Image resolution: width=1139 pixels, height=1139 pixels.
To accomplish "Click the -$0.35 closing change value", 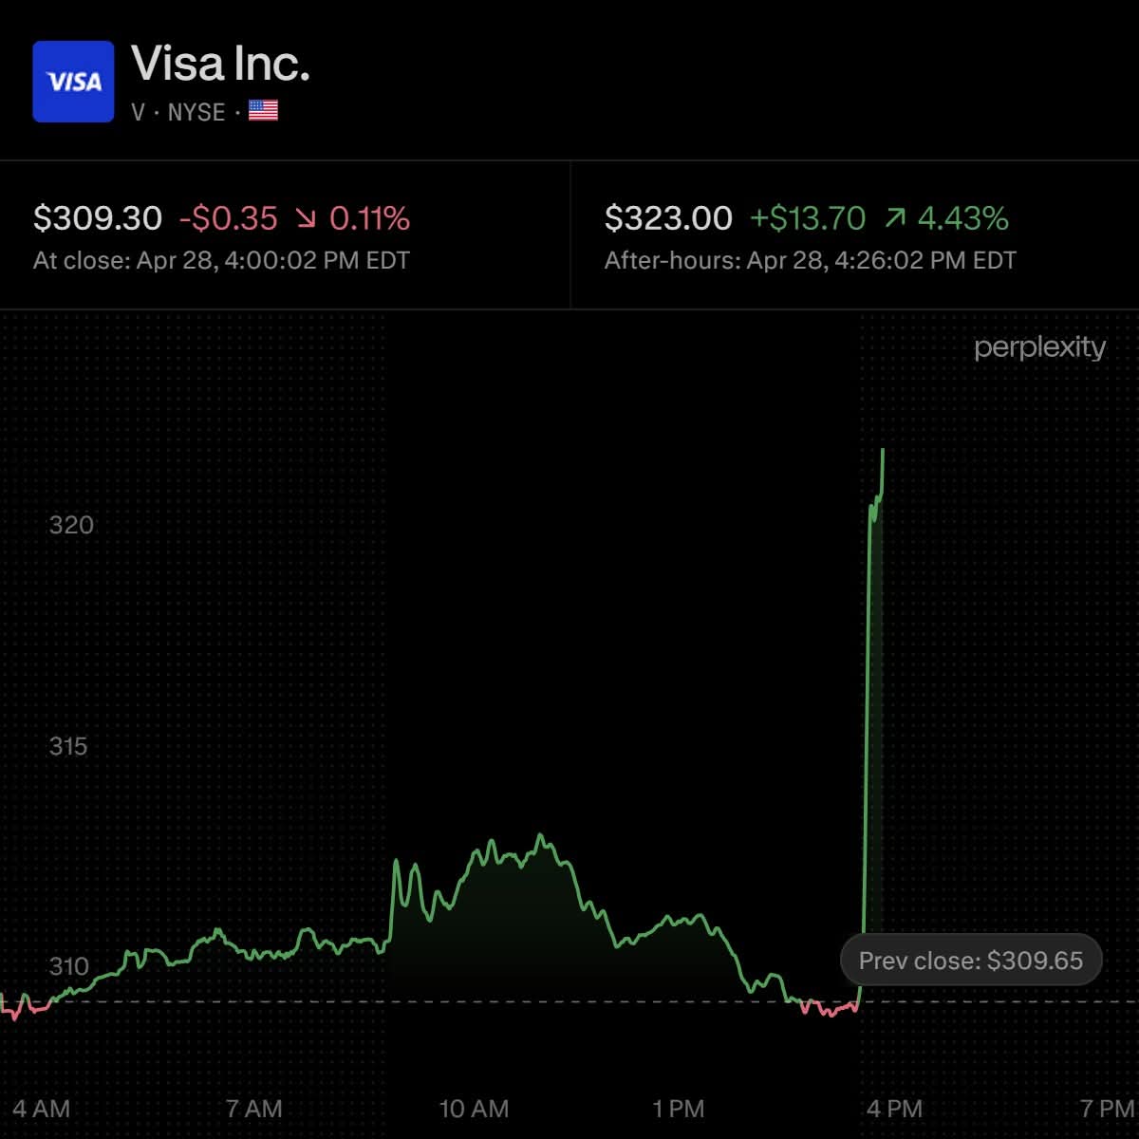I will click(x=229, y=219).
